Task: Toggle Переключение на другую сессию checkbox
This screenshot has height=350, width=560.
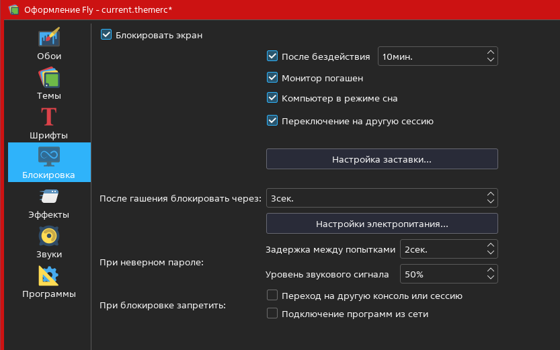Action: click(272, 121)
